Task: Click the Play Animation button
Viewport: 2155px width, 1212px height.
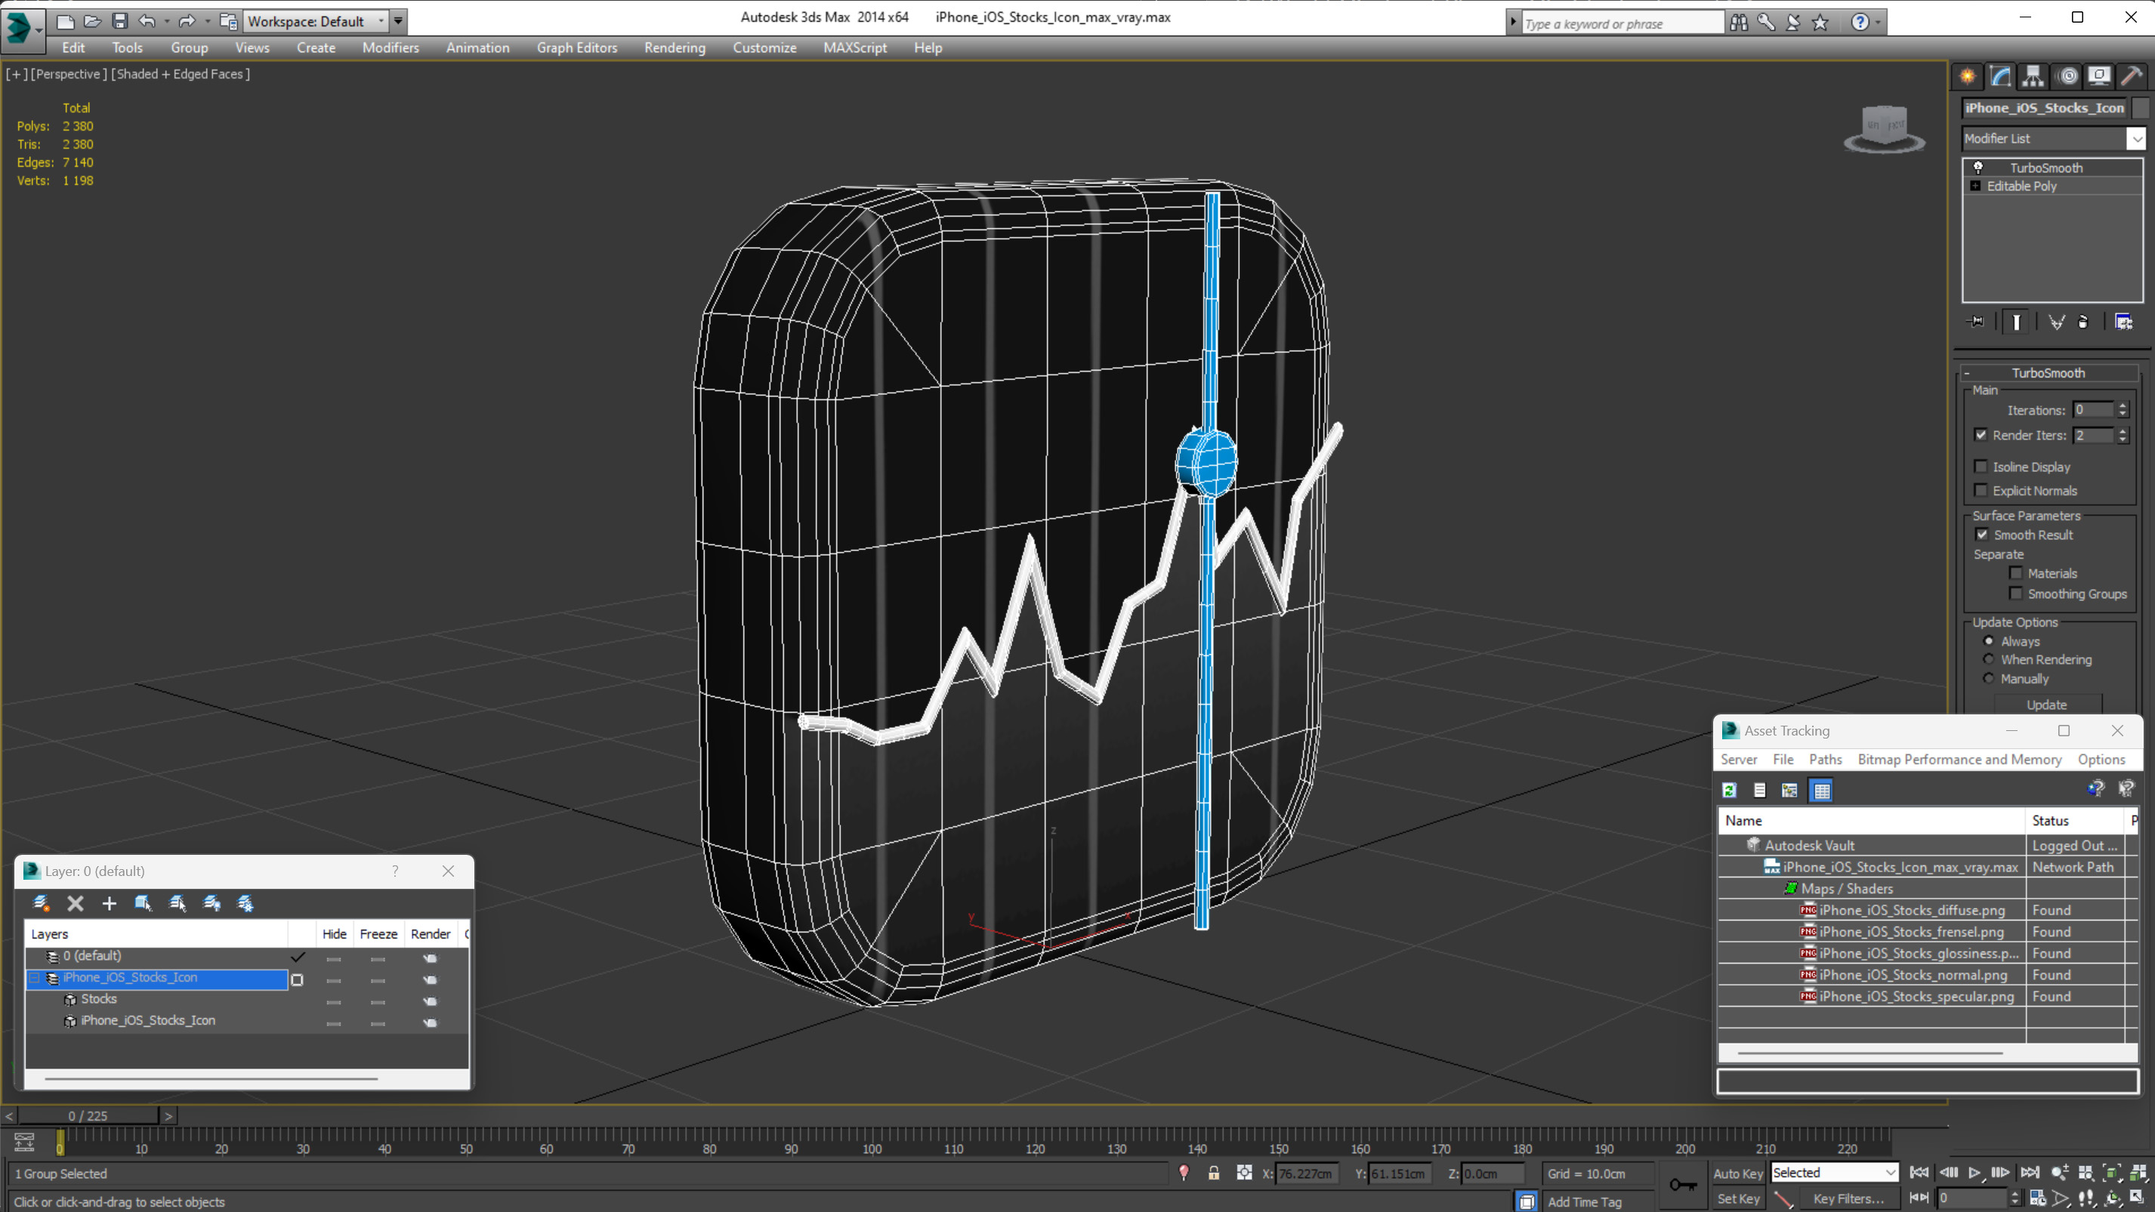Action: pyautogui.click(x=1974, y=1173)
